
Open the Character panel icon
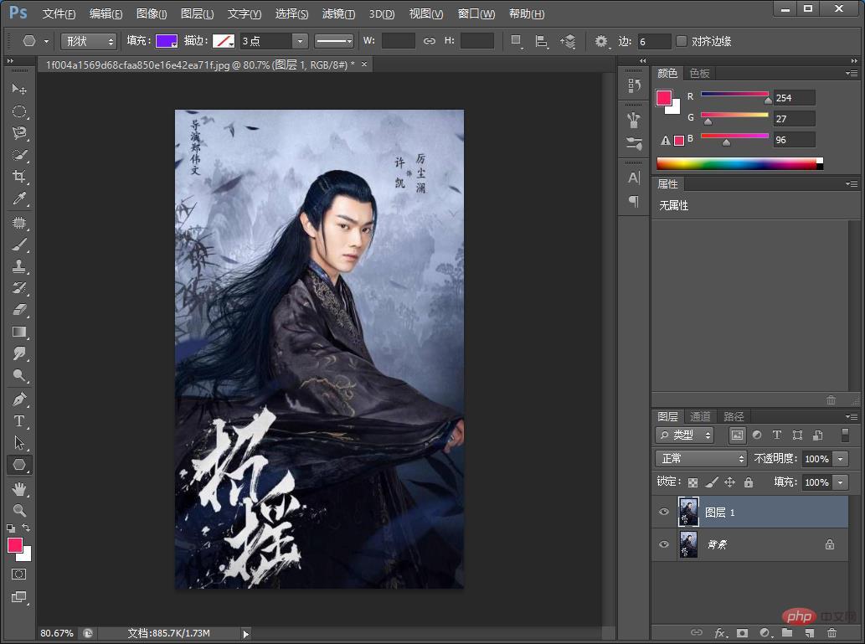634,178
